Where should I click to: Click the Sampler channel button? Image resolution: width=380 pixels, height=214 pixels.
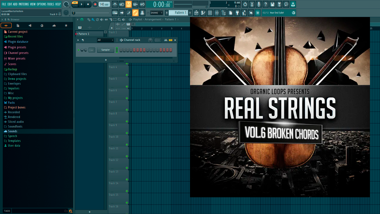pyautogui.click(x=105, y=50)
